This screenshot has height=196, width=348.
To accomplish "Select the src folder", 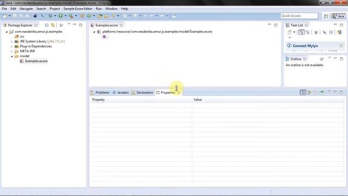I will click(22, 36).
